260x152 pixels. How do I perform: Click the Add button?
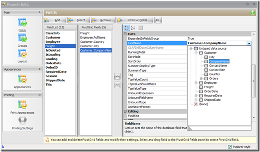pyautogui.click(x=55, y=20)
